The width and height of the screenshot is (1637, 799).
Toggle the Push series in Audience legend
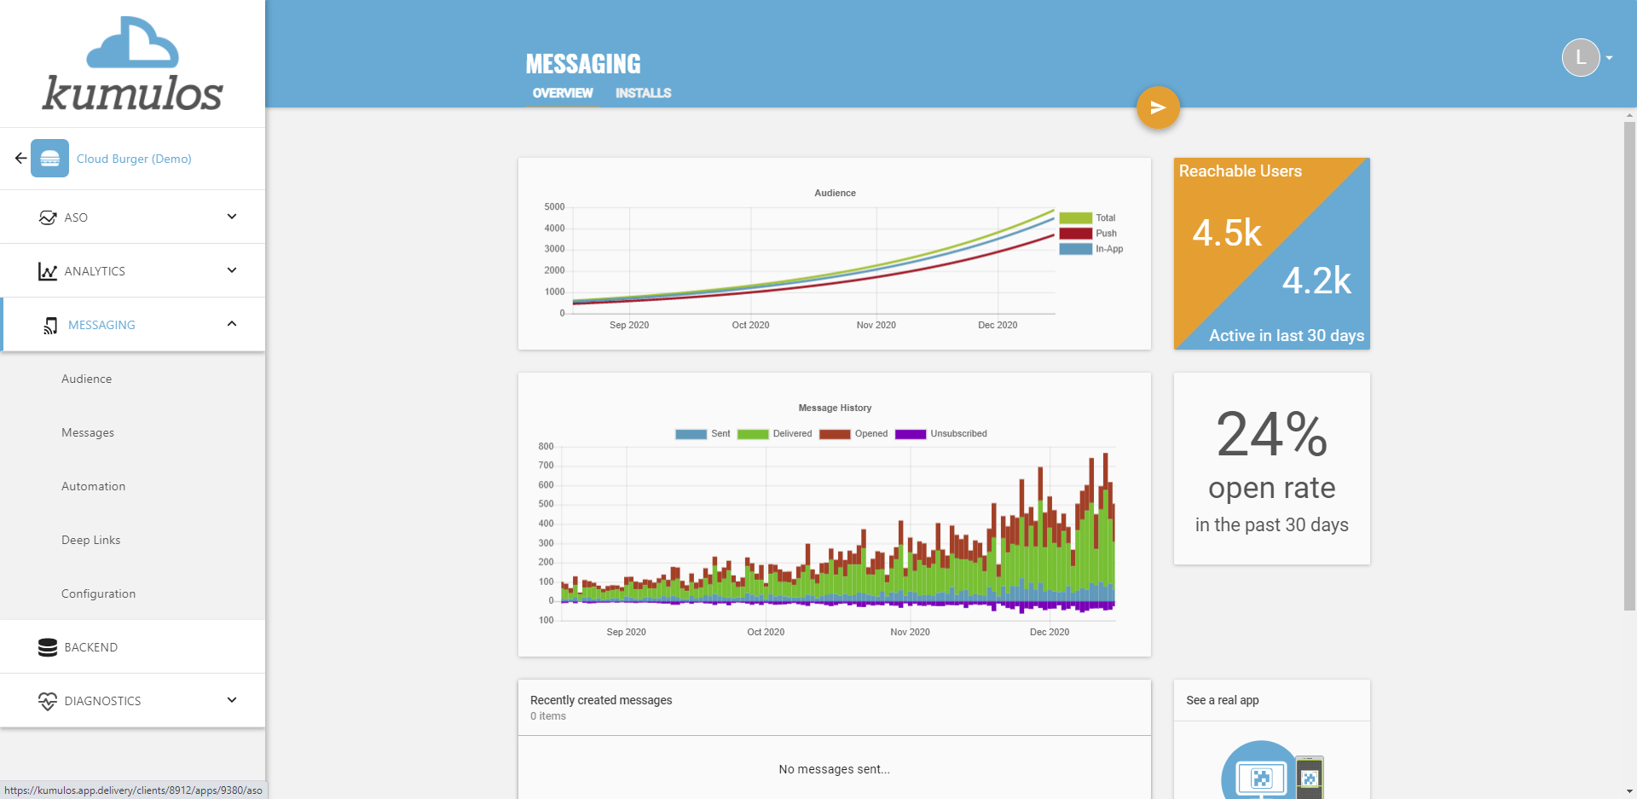[x=1088, y=234]
